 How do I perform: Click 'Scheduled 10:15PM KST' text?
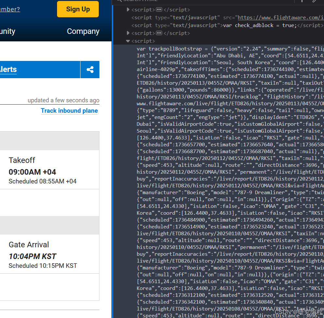click(x=43, y=266)
